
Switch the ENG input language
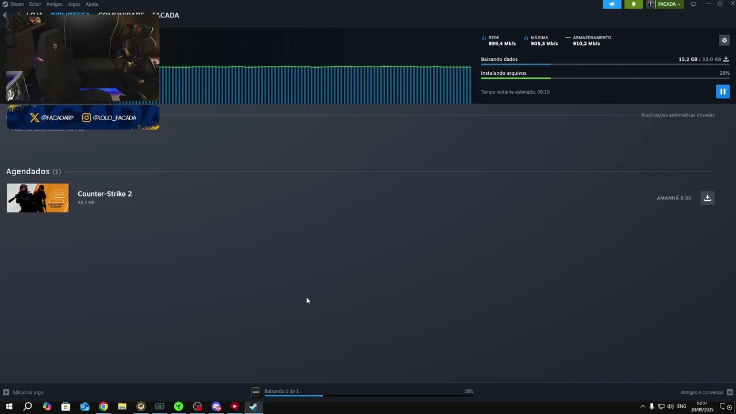click(x=682, y=407)
